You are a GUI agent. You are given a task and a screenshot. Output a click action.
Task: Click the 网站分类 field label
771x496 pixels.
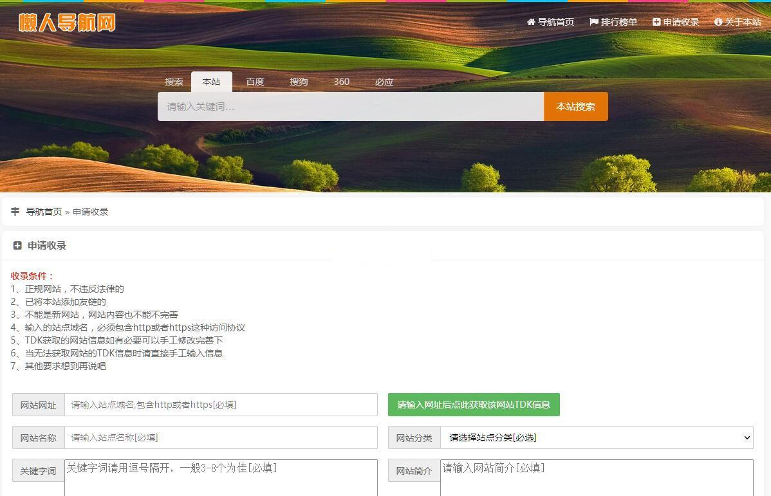(414, 438)
